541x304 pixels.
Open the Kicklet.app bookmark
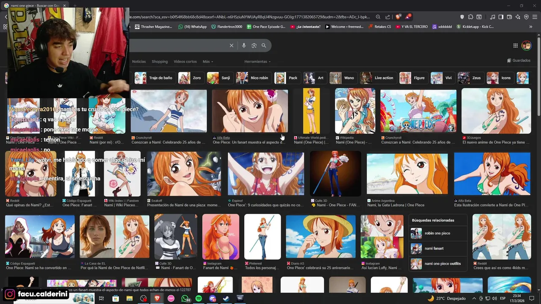(475, 27)
